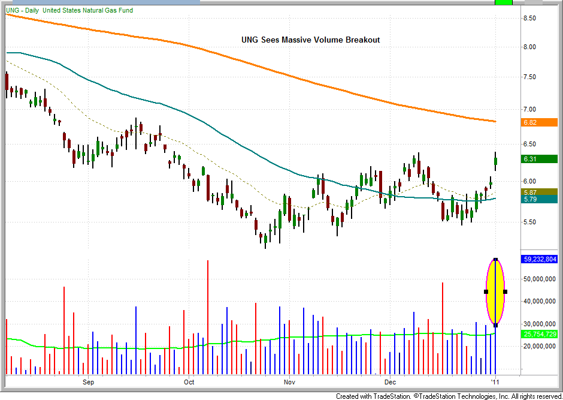Select the last green candlestick near 6.31
Viewport: 563px width, 400px height.
pos(496,161)
